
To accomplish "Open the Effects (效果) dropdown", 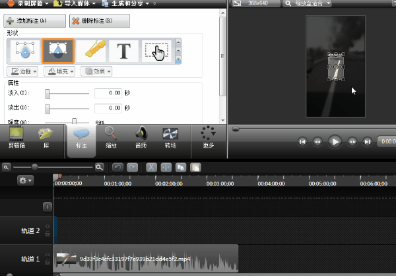I will [x=96, y=71].
